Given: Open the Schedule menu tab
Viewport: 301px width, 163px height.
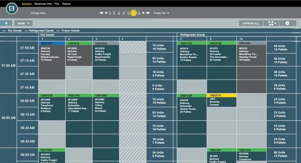Looking at the screenshot, I should pos(27,4).
